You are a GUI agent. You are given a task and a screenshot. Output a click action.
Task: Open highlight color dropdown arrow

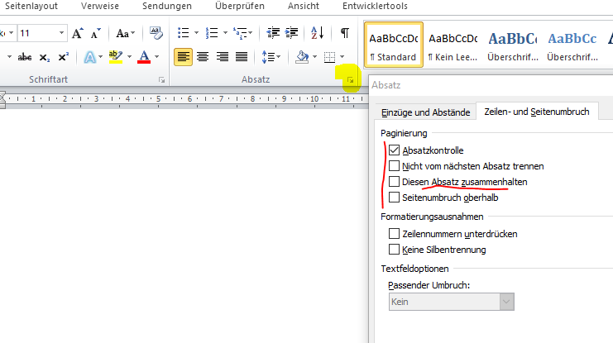click(129, 57)
